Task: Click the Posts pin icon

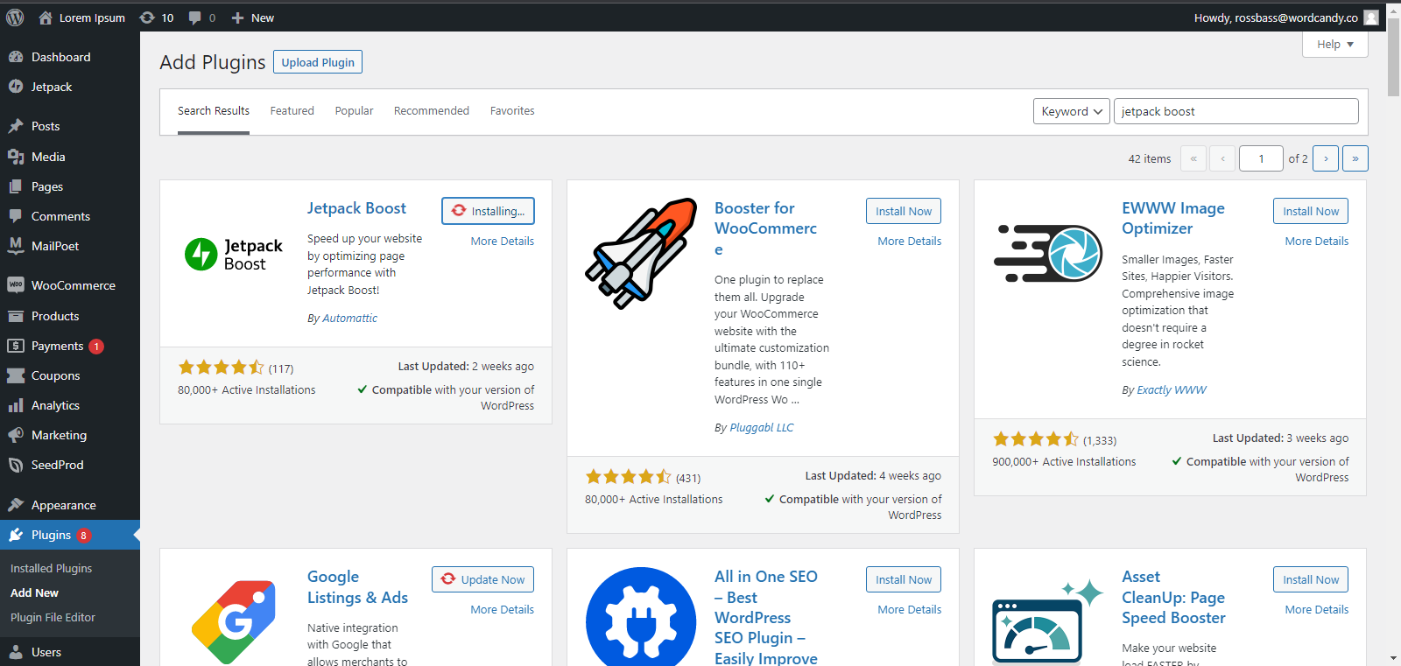Action: [x=16, y=126]
